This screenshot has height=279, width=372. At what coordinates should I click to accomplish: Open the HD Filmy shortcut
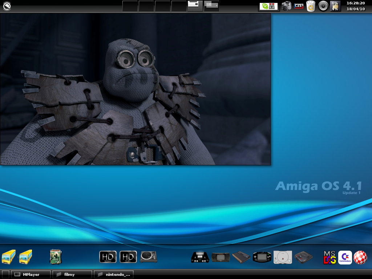coord(128,257)
